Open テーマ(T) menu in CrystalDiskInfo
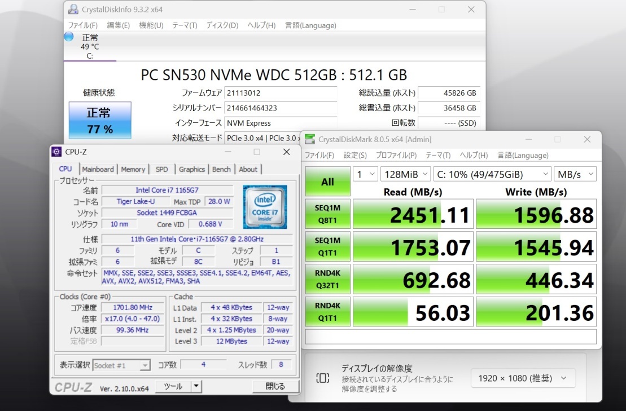 tap(185, 25)
